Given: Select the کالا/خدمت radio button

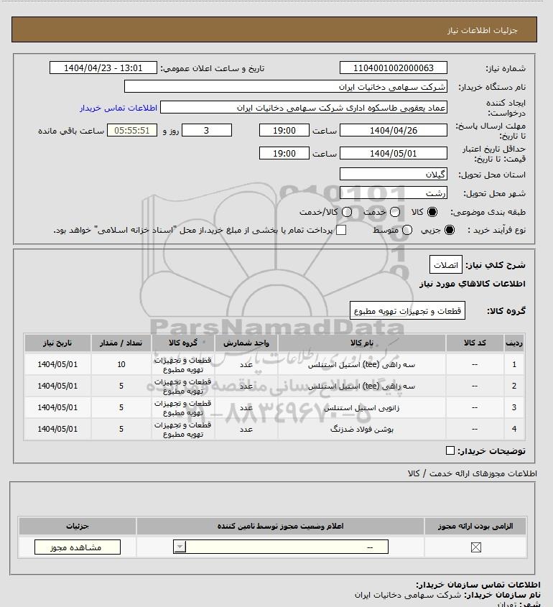Looking at the screenshot, I should tap(347, 212).
